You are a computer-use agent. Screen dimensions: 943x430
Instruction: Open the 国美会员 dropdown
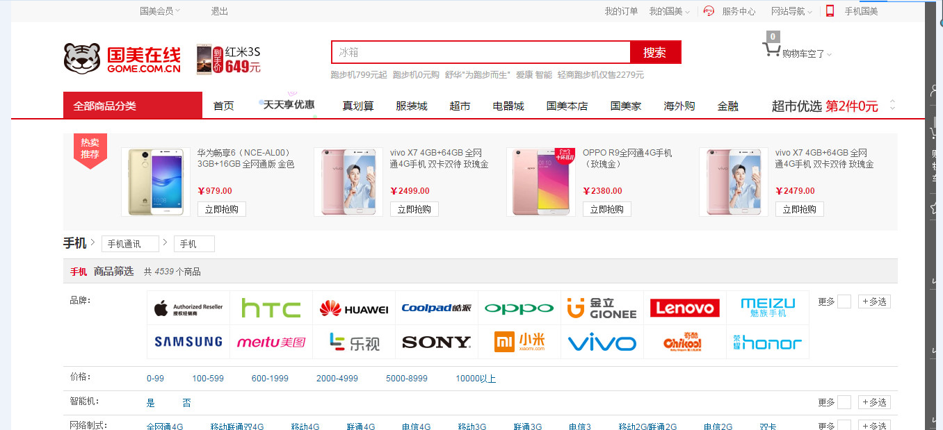point(160,11)
